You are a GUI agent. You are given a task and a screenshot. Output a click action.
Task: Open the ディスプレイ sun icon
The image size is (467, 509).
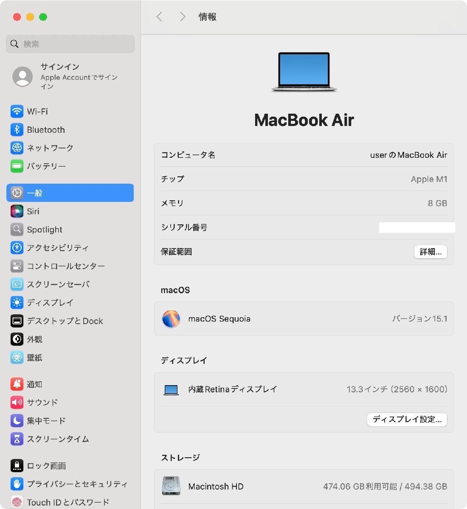tap(17, 302)
